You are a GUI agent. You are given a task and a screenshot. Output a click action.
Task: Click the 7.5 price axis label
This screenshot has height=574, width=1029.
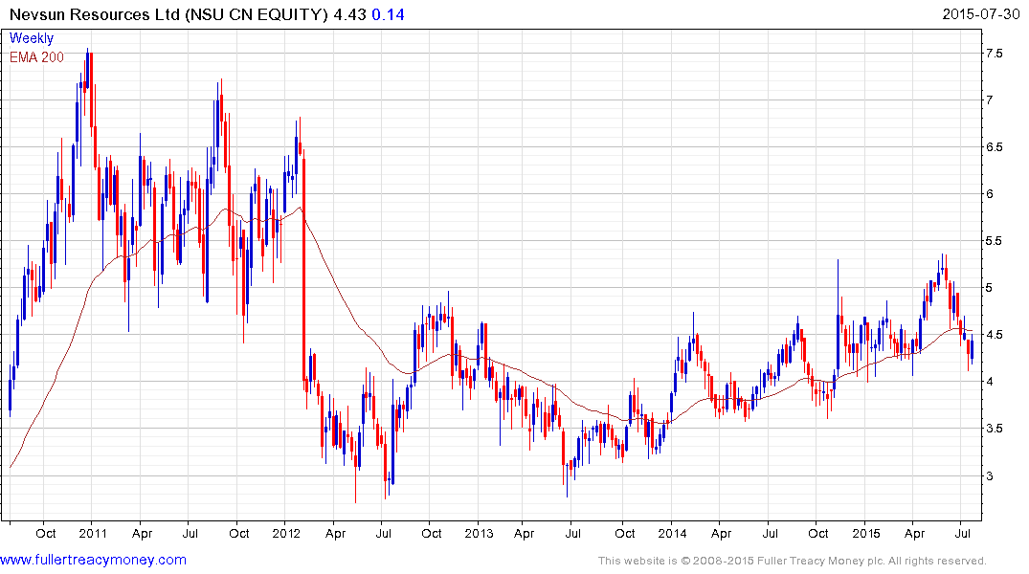coord(995,54)
